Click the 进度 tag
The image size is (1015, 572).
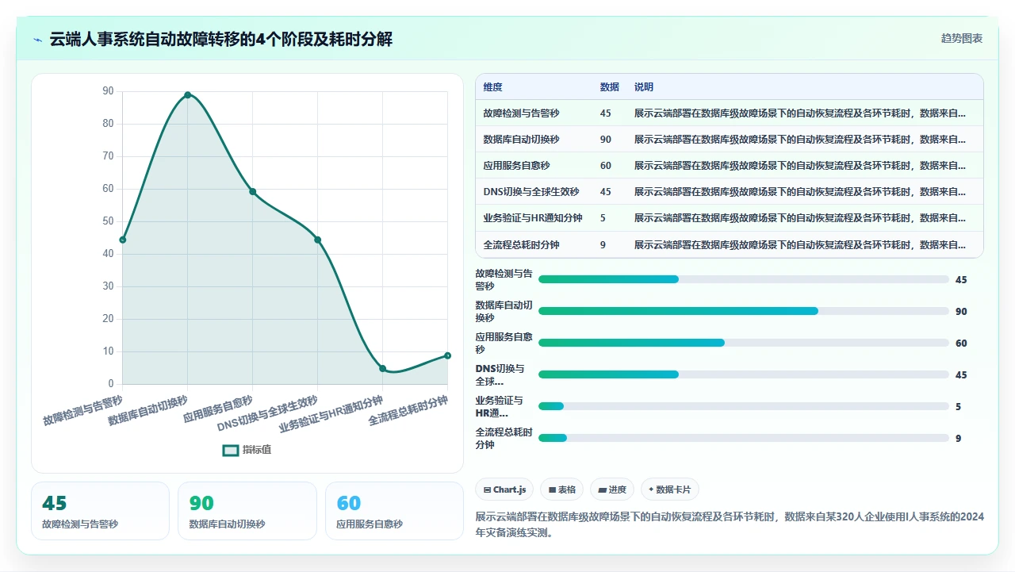coord(612,489)
